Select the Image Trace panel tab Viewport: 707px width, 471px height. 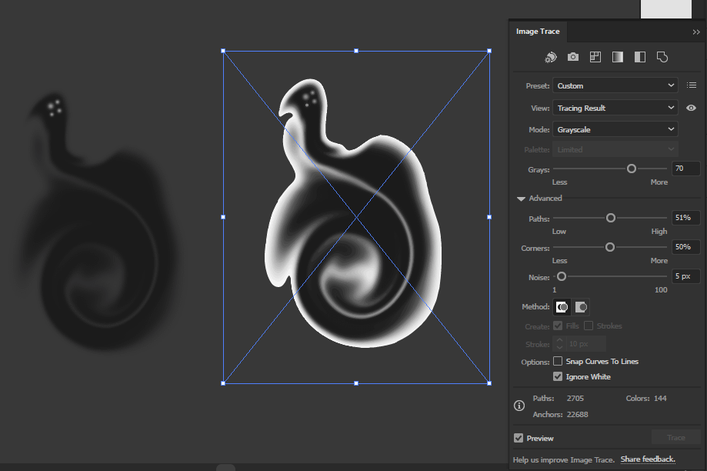[x=538, y=32]
